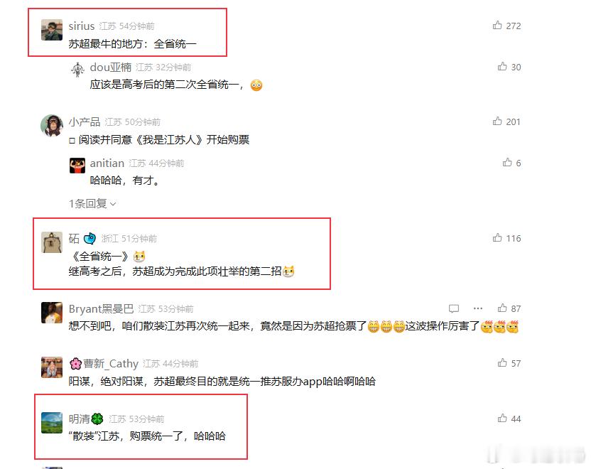Like anitian's reply with 6 likes

[507, 162]
